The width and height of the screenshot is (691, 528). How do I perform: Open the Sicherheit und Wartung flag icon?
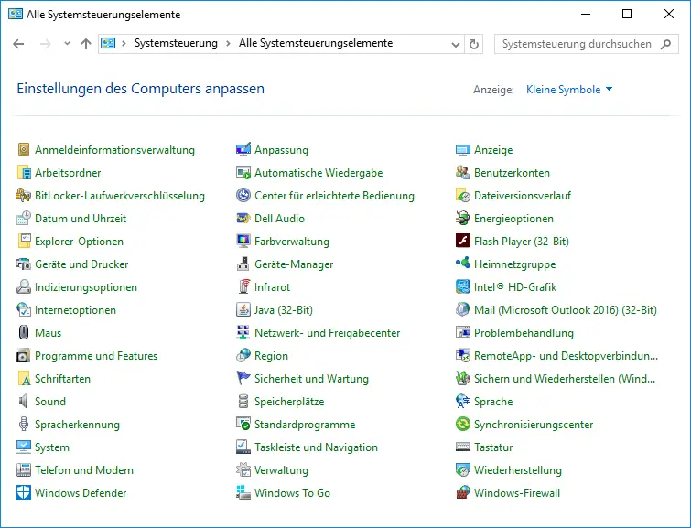(243, 379)
